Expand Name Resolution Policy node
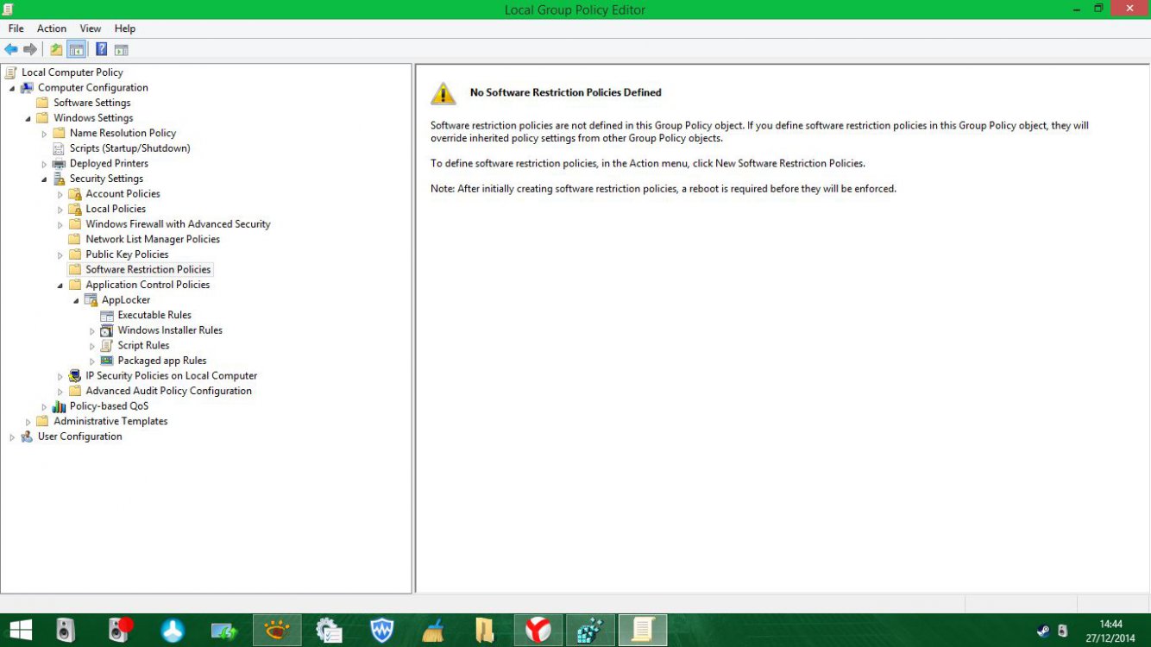The height and width of the screenshot is (647, 1151). [44, 134]
